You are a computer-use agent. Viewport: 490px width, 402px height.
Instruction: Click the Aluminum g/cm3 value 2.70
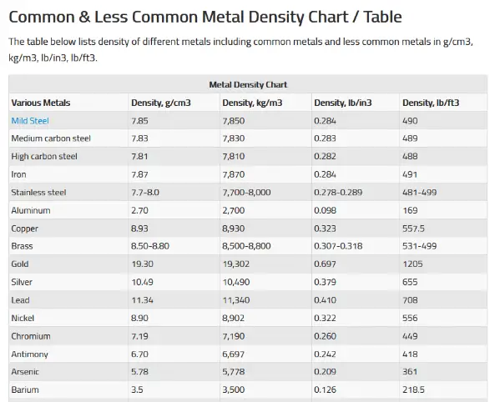pos(139,210)
